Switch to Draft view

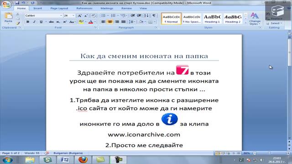239,153
